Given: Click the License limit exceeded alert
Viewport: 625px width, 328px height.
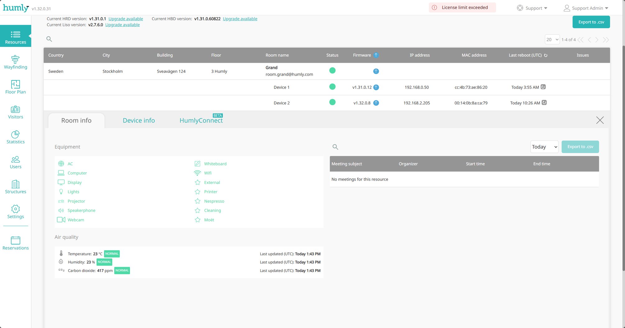Looking at the screenshot, I should pyautogui.click(x=462, y=7).
